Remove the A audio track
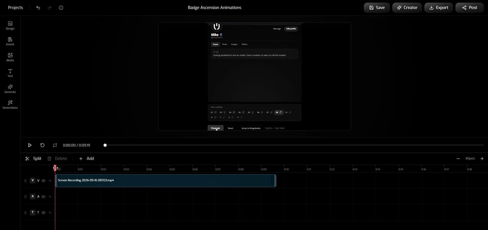This screenshot has width=488, height=230. [50, 197]
